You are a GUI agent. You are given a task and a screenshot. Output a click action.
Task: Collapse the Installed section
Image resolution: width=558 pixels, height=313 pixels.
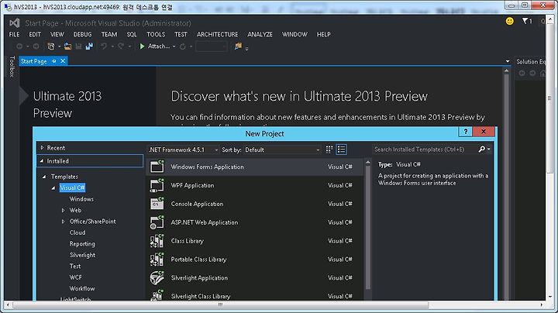[x=42, y=161]
